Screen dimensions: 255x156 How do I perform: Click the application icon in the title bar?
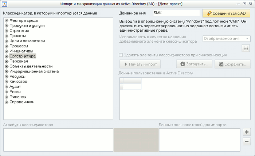point(4,3)
